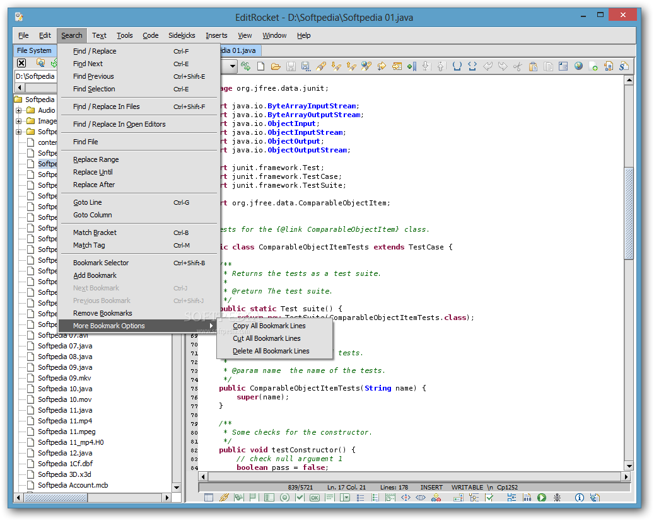The image size is (654, 521).
Task: Click the green sync arrows toolbar icon
Action: (246, 66)
